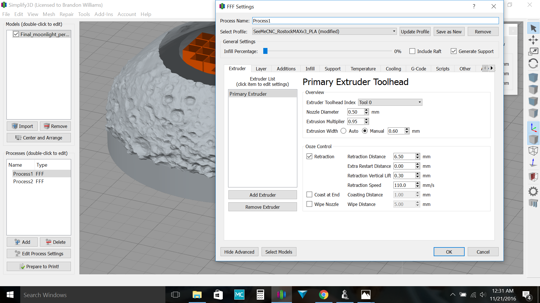Click the Save as New button

click(x=449, y=32)
